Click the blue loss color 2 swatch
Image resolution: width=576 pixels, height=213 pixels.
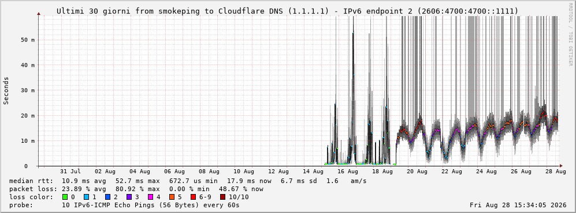point(107,197)
